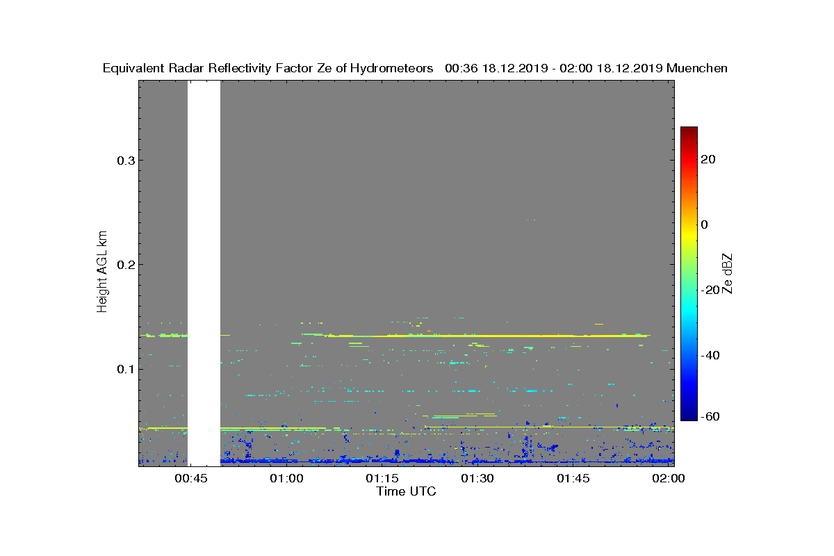The image size is (834, 556).
Task: Click the 0.3 height tick label
Action: 124,161
